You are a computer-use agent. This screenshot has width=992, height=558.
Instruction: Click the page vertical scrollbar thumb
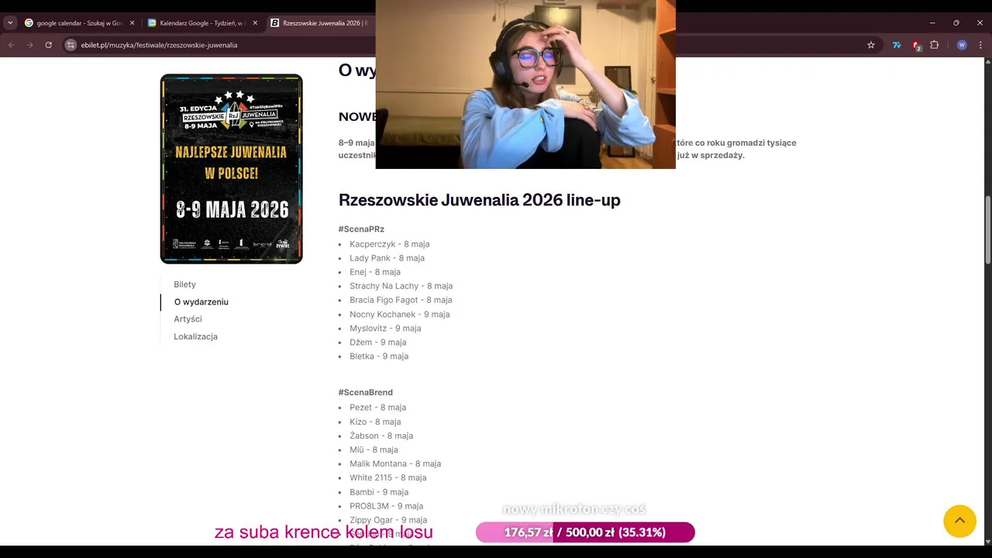coord(987,230)
